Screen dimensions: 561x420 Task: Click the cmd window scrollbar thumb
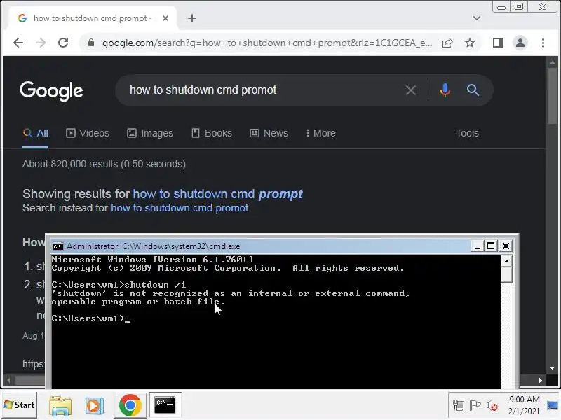click(506, 274)
